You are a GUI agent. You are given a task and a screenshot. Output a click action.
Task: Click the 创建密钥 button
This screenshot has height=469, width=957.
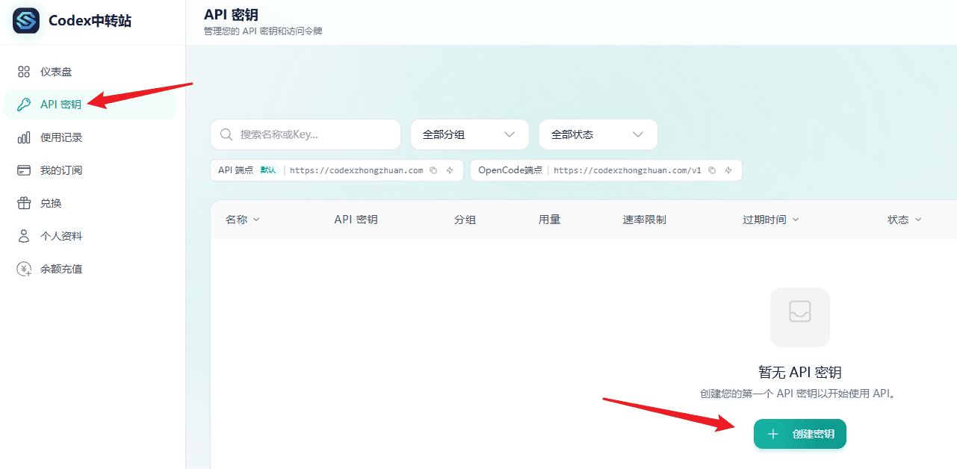tap(799, 434)
